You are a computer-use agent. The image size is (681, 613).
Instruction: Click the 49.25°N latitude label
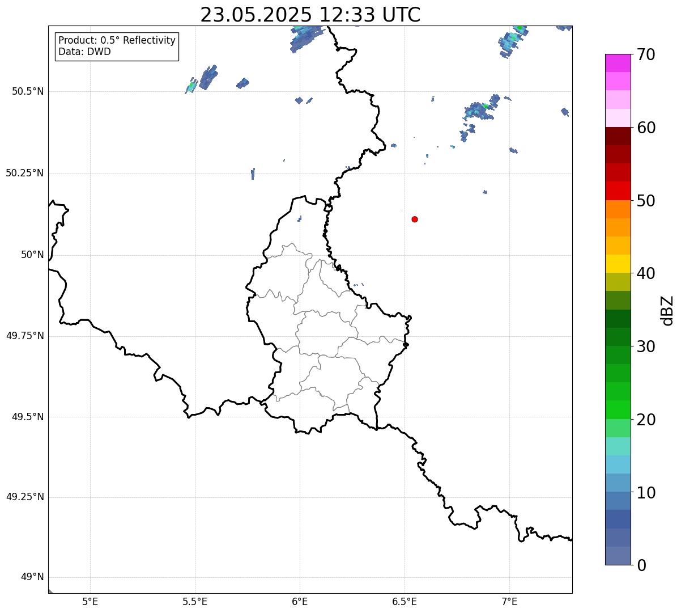click(x=25, y=497)
